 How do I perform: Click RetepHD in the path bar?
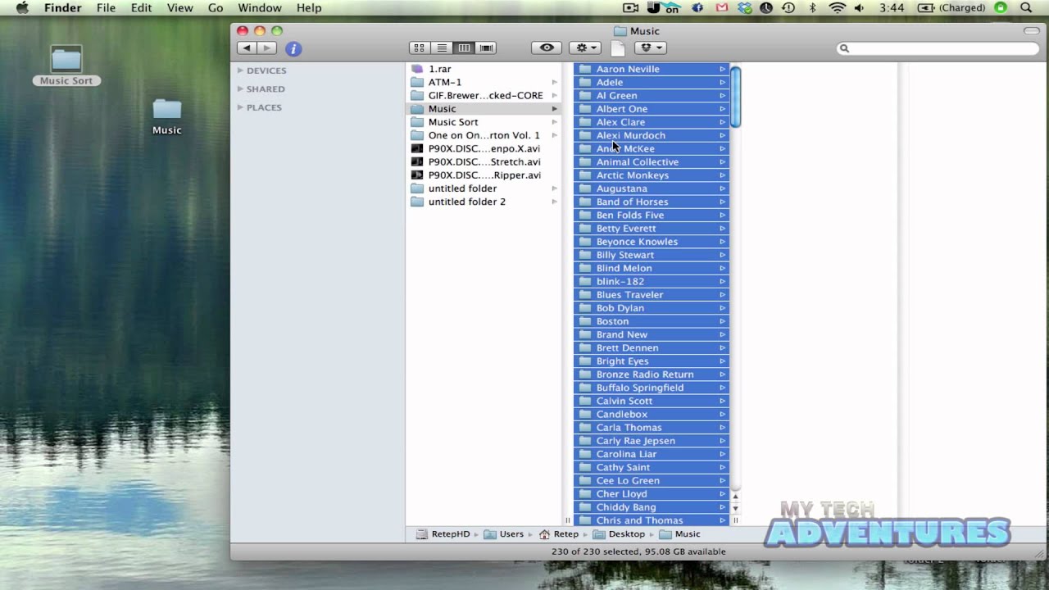point(443,534)
